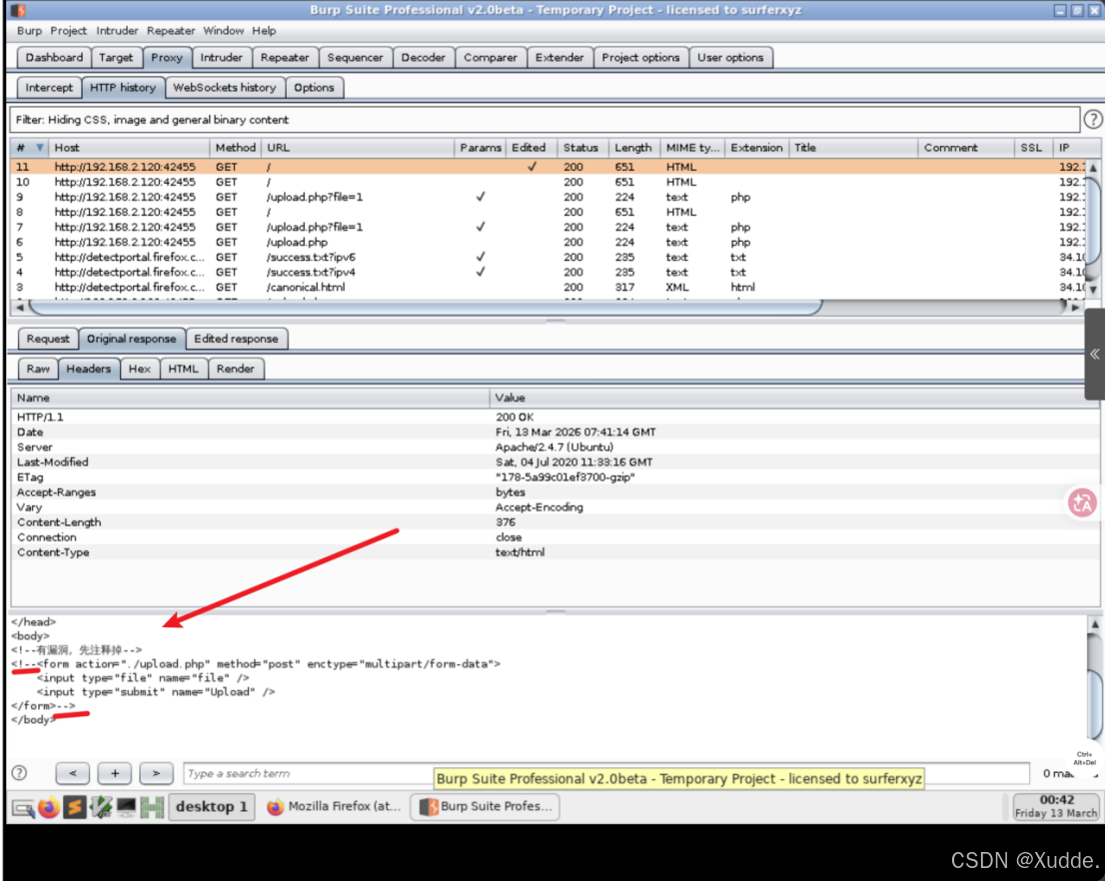Click the plus search options button
This screenshot has height=881, width=1105.
[115, 773]
